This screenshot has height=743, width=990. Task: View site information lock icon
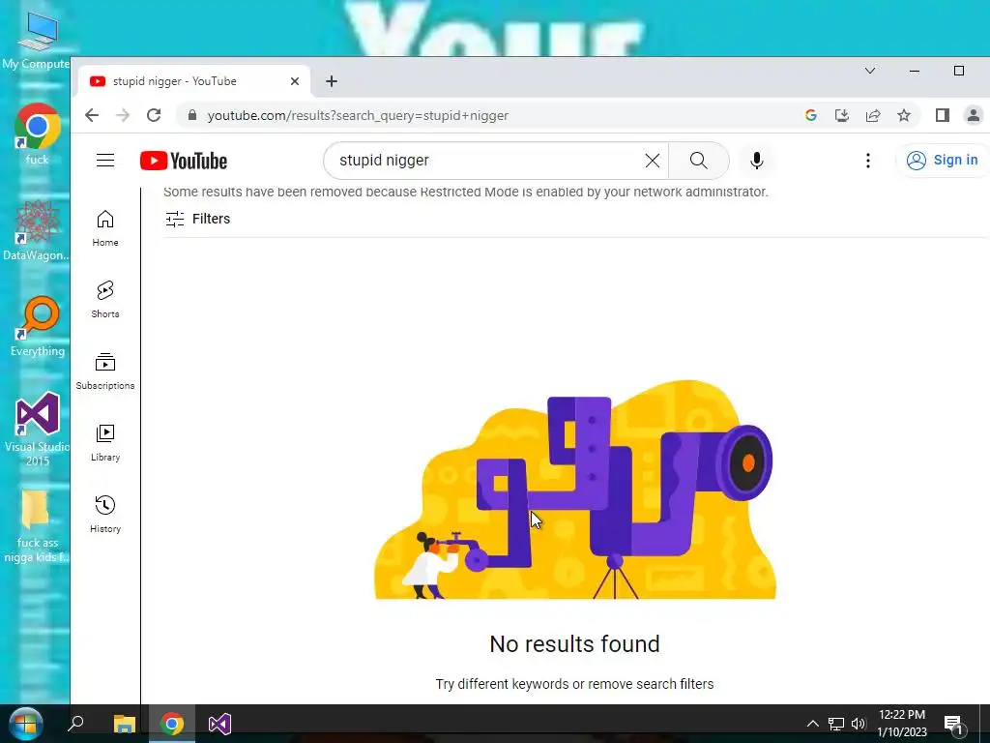pos(192,116)
